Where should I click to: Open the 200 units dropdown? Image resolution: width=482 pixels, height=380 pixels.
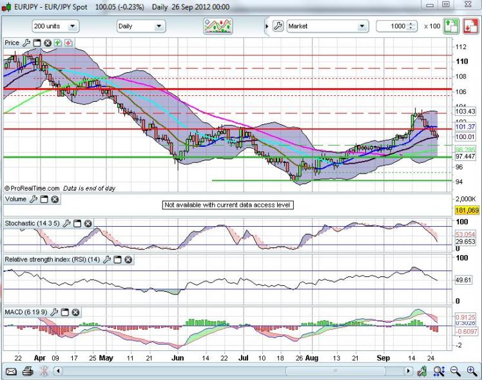71,26
